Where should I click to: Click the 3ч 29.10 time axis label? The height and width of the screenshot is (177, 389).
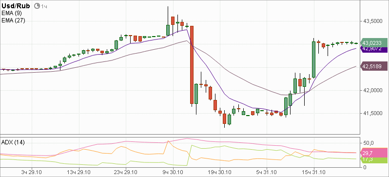(31, 172)
